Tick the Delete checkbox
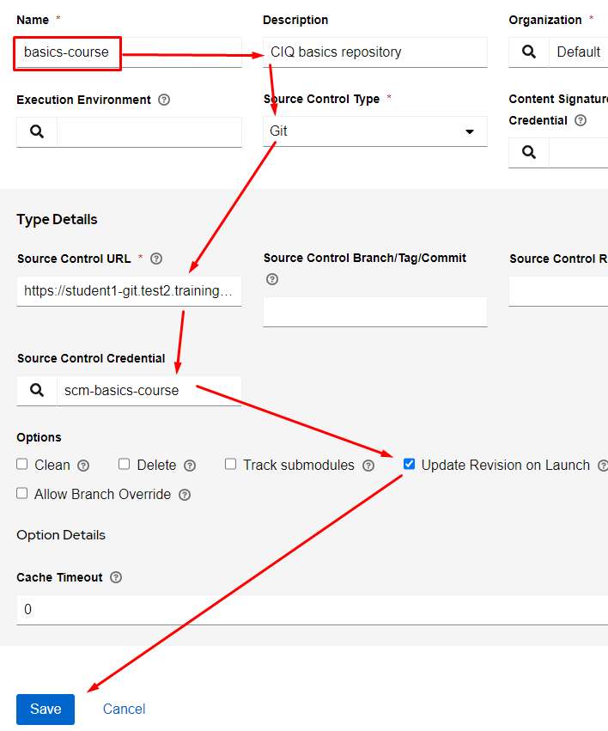Viewport: 608px width, 731px height. click(x=125, y=464)
